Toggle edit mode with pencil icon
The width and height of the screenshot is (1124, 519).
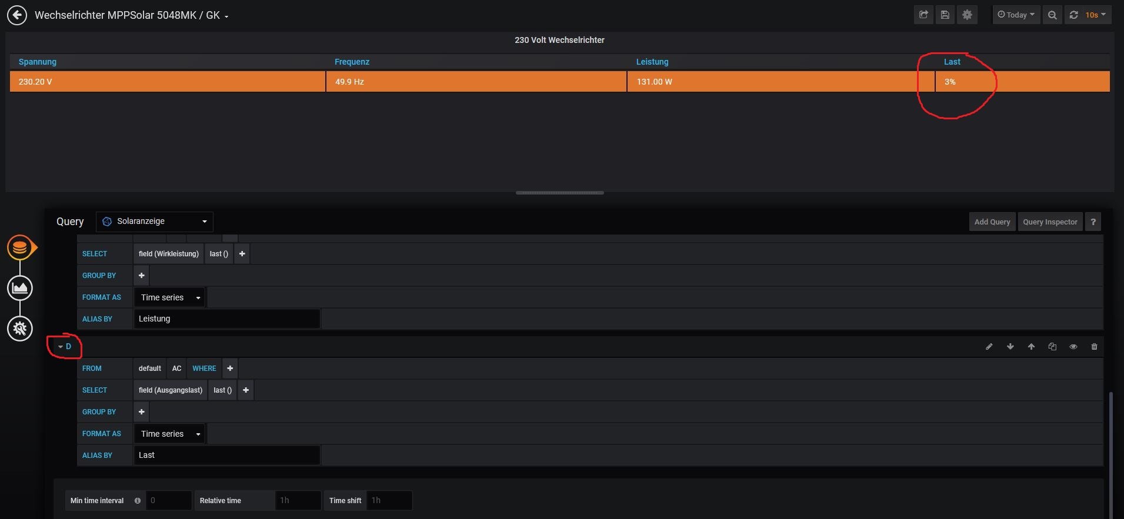989,347
